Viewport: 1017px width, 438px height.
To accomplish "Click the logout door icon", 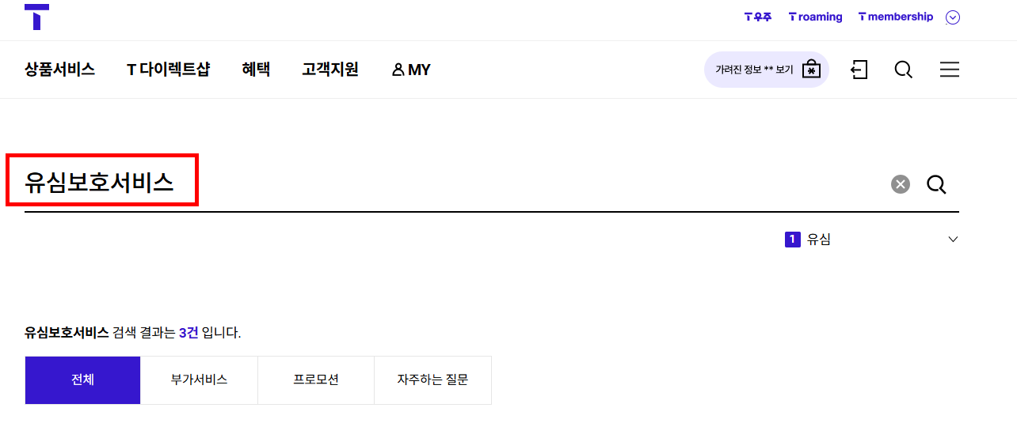I will point(859,70).
